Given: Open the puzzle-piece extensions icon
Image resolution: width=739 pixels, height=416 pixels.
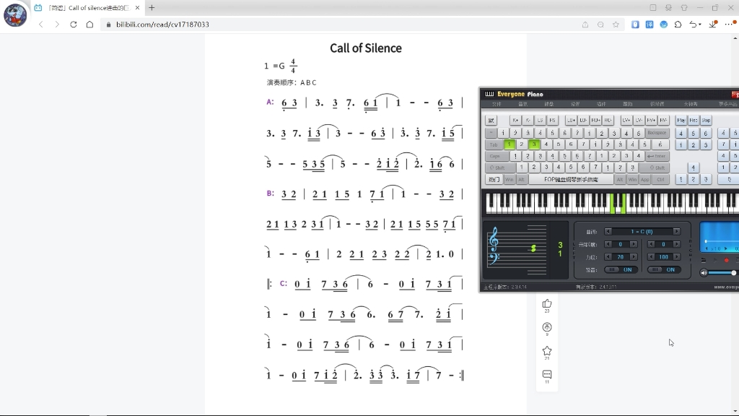Looking at the screenshot, I should [x=678, y=25].
